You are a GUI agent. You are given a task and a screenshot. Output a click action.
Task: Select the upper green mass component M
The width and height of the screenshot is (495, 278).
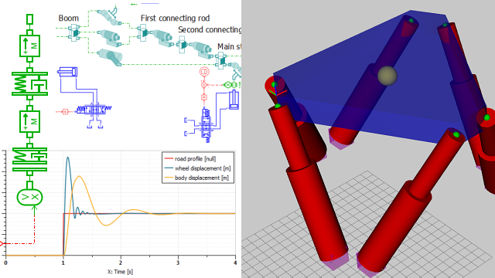point(29,46)
